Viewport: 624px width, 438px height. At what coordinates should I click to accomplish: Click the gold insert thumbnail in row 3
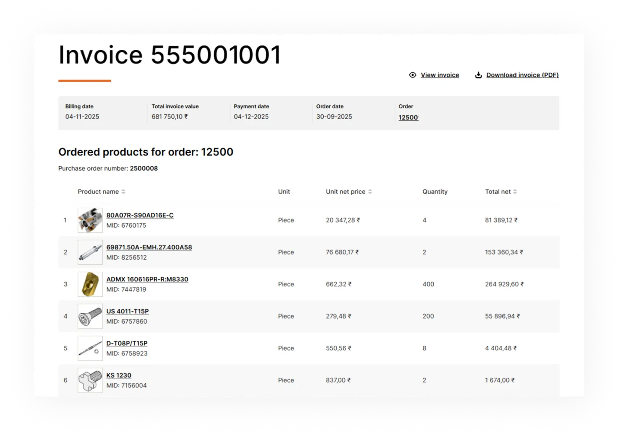(x=90, y=284)
